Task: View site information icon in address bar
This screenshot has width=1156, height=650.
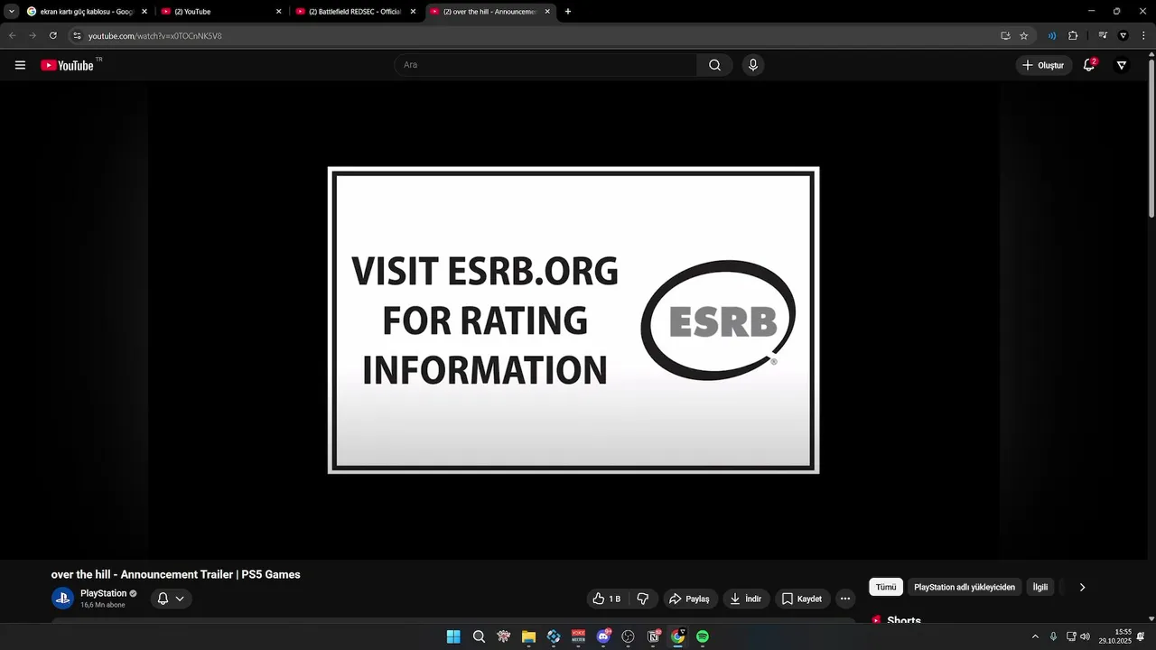Action: pyautogui.click(x=77, y=36)
